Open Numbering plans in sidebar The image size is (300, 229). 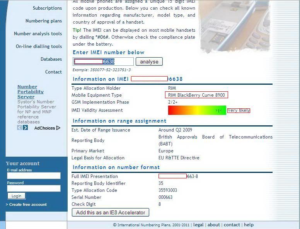pos(44,21)
